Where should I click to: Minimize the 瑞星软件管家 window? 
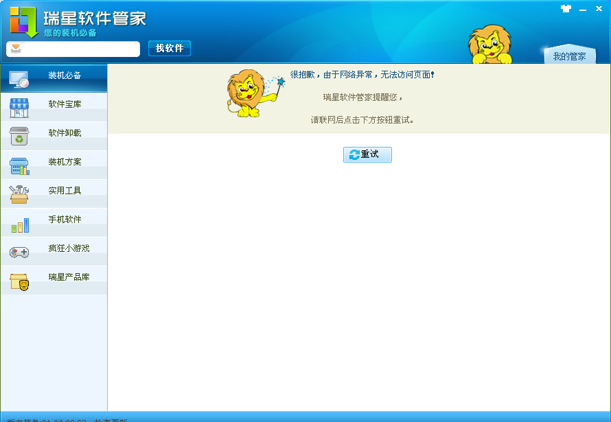(x=583, y=10)
